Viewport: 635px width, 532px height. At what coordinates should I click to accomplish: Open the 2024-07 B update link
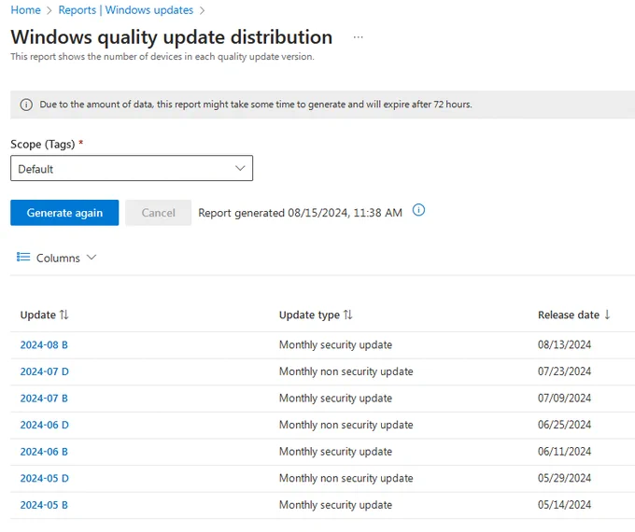coord(44,399)
